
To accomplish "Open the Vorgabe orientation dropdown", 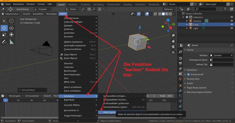I will coord(43,9).
